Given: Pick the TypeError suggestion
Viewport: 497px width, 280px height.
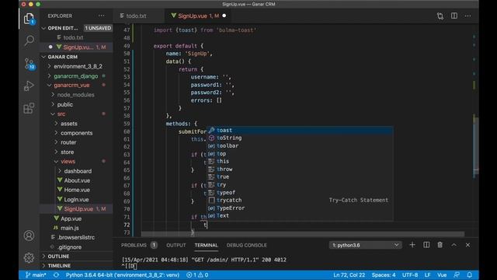Looking at the screenshot, I should point(301,208).
